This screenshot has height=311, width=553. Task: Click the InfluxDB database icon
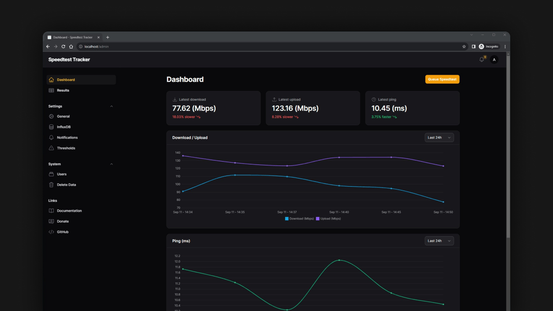point(51,127)
